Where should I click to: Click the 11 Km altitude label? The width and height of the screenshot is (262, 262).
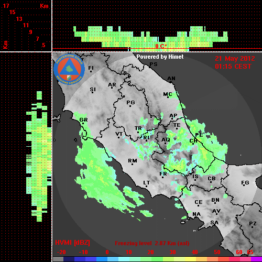tap(26, 25)
